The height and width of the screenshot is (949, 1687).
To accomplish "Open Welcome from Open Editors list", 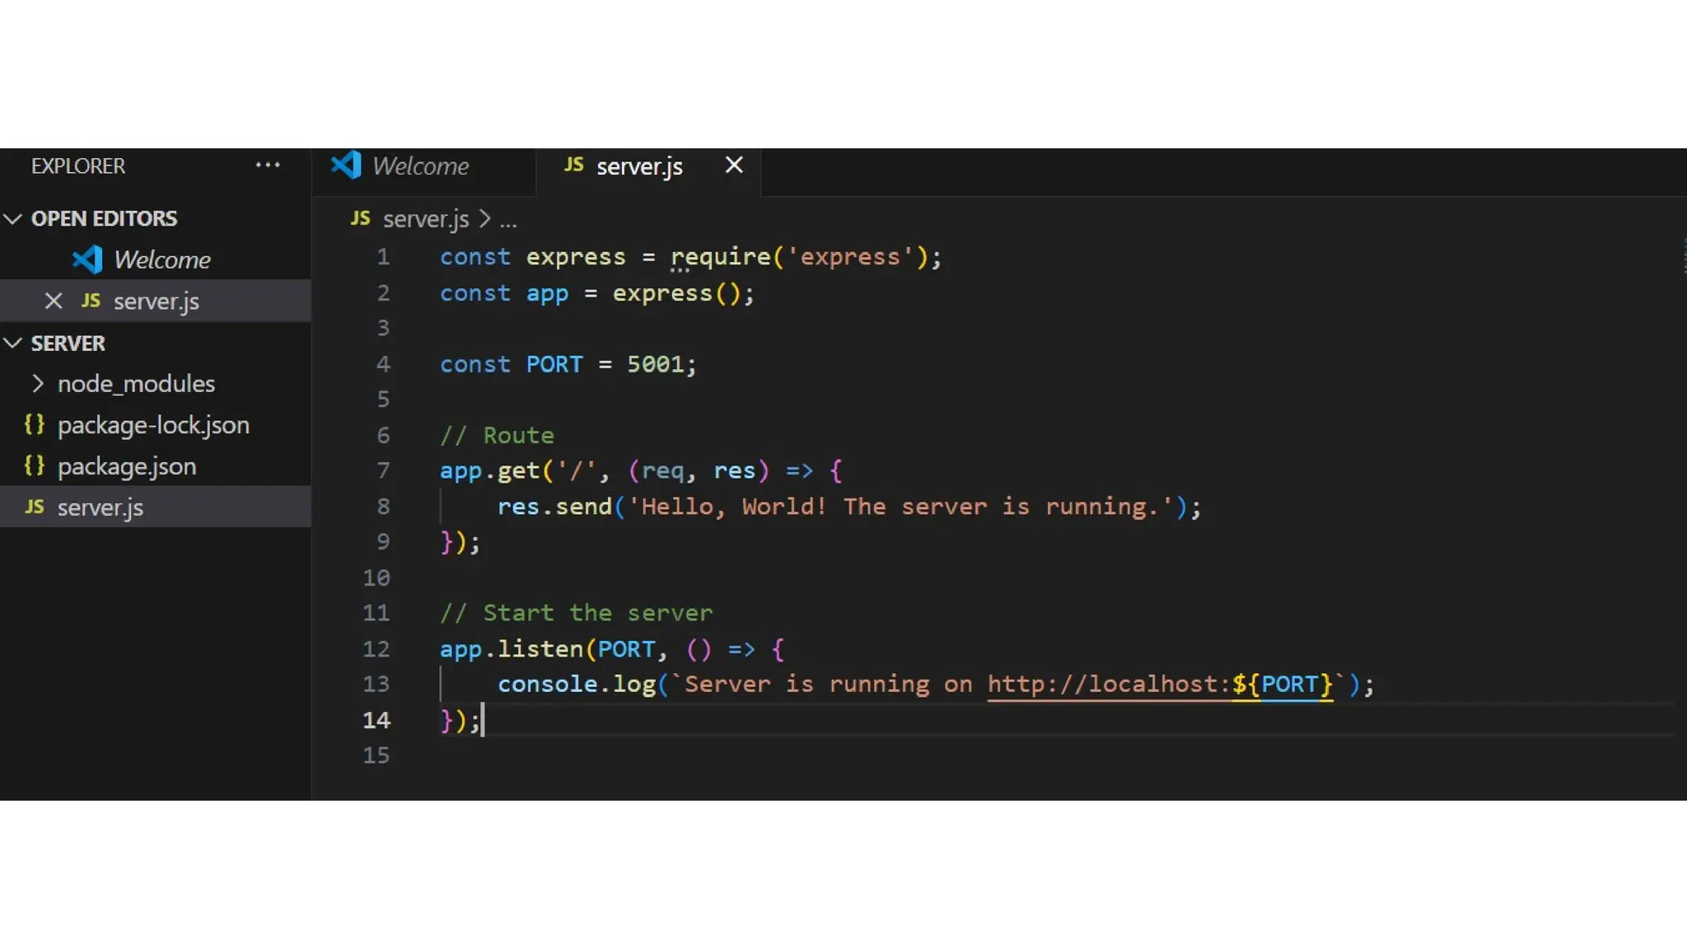I will [161, 260].
